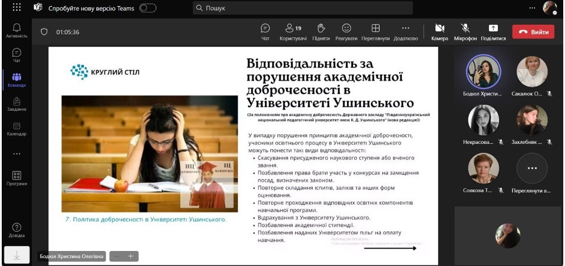This screenshot has width=565, height=266.
Task: Click caption '7. Політика доброчесності в Університеті Ушинського'
Action: click(146, 219)
